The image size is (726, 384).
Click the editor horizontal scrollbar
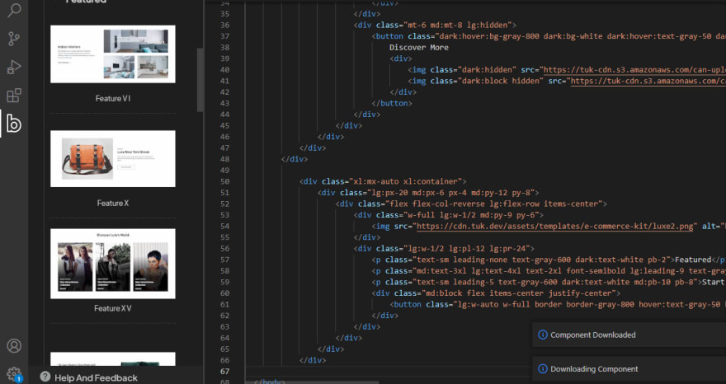[x=313, y=382]
